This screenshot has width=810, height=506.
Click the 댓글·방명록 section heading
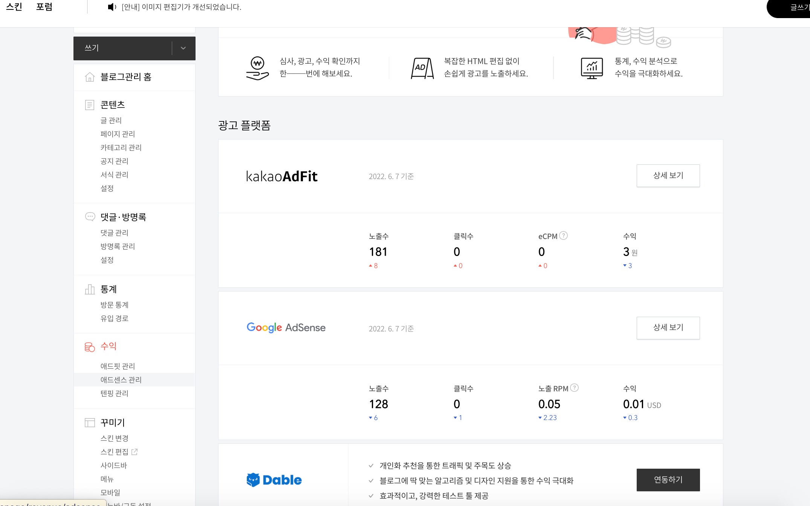pyautogui.click(x=123, y=217)
